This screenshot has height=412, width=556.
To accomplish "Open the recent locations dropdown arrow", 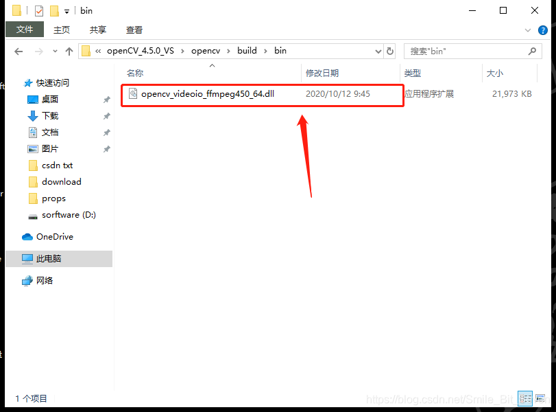I will pyautogui.click(x=55, y=51).
